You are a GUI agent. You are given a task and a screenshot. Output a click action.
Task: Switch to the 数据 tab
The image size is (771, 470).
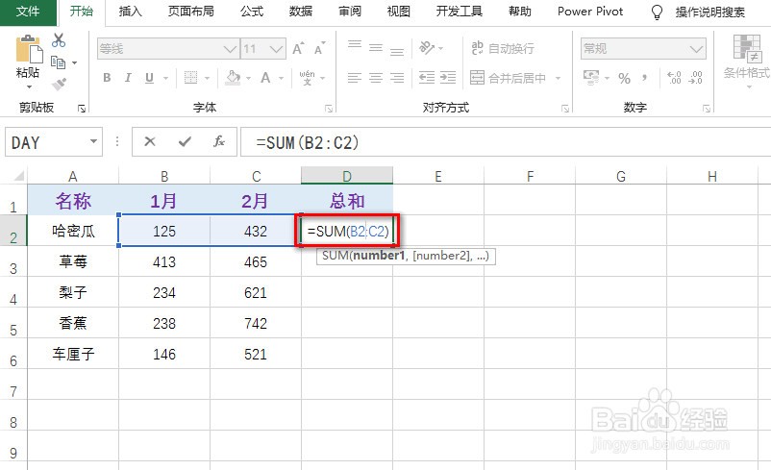pyautogui.click(x=301, y=12)
